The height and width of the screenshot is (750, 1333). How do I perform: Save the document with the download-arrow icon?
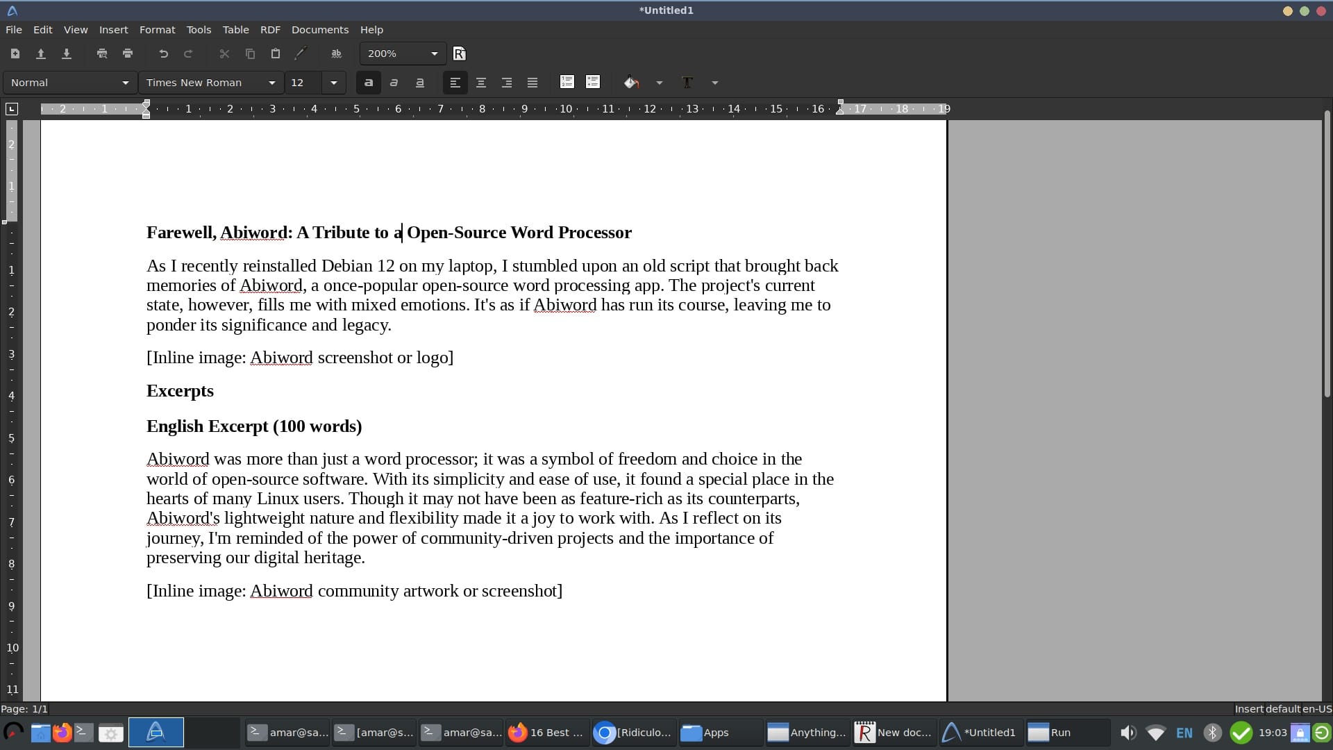tap(67, 53)
